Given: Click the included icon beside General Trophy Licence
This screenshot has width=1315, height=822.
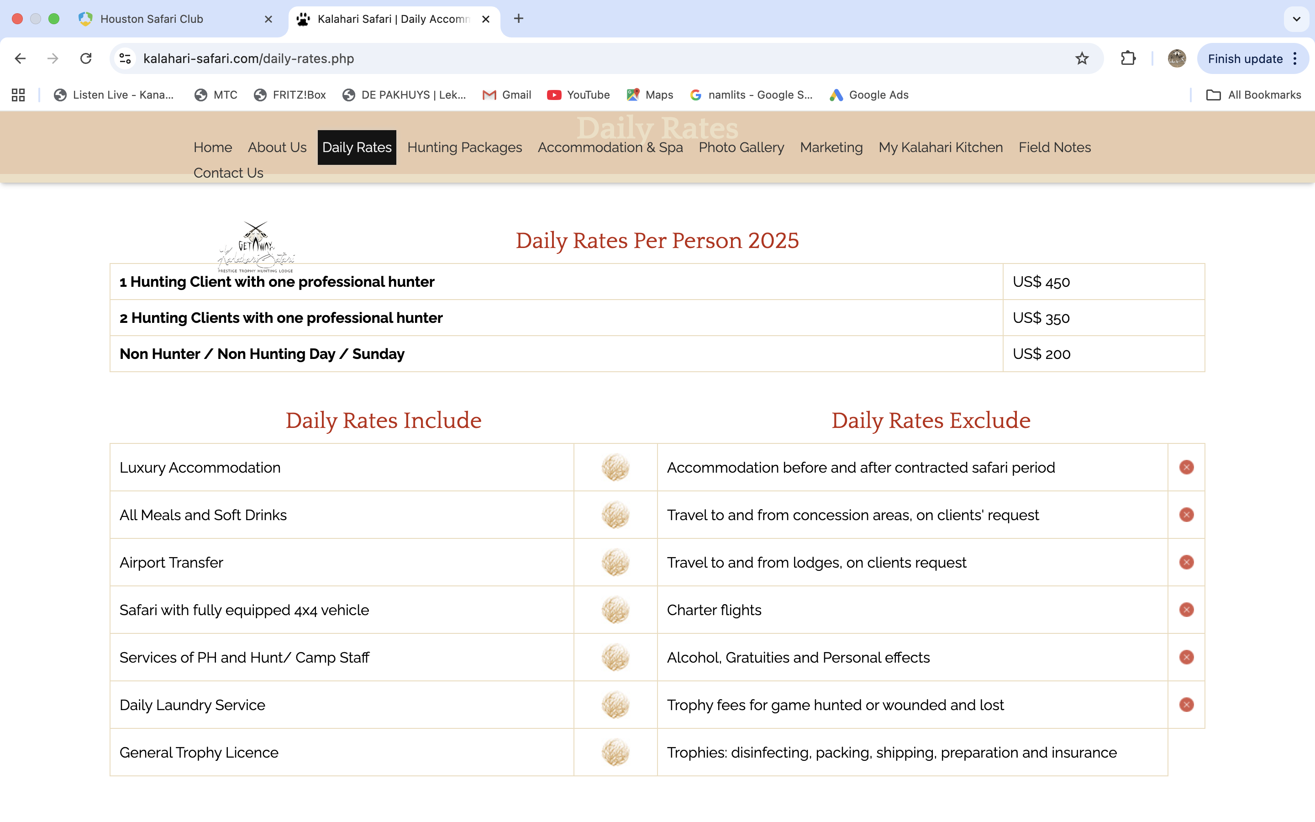Looking at the screenshot, I should (615, 753).
